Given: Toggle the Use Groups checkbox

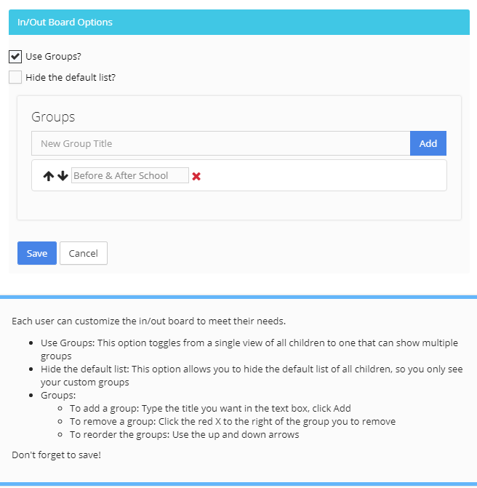Looking at the screenshot, I should (x=15, y=56).
